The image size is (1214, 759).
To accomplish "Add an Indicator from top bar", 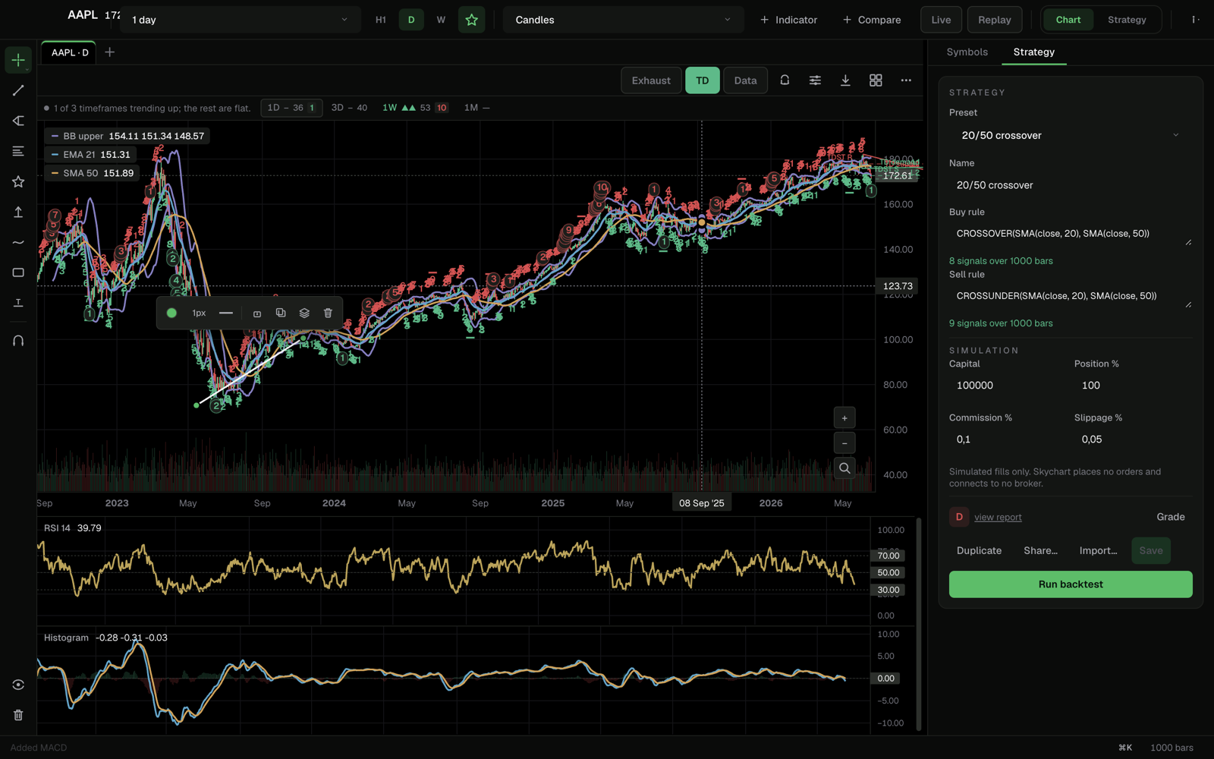I will pyautogui.click(x=788, y=20).
